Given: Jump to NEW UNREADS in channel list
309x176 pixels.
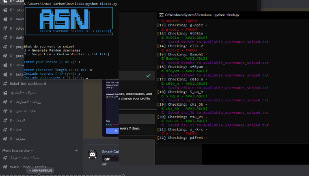Looking at the screenshot, I should pos(40,170).
